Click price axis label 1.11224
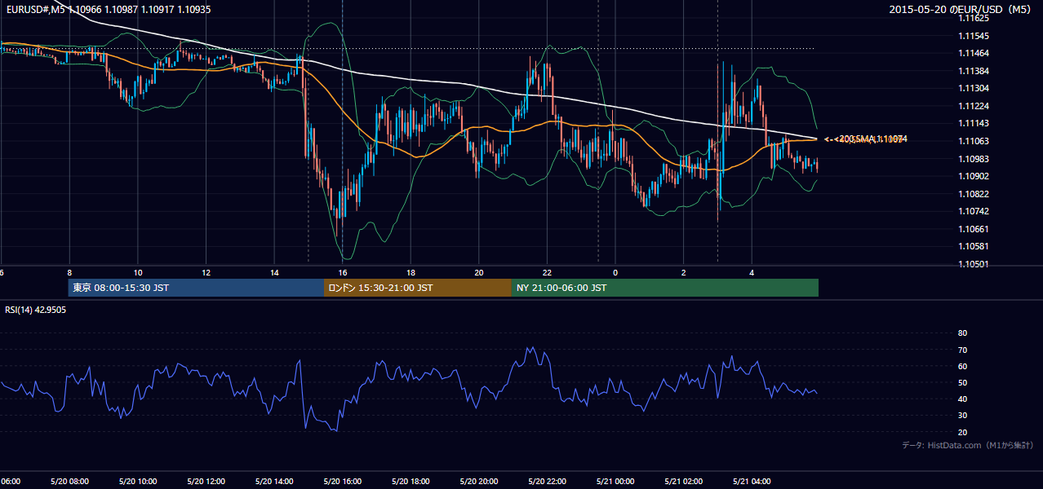Image resolution: width=1043 pixels, height=489 pixels. point(973,106)
